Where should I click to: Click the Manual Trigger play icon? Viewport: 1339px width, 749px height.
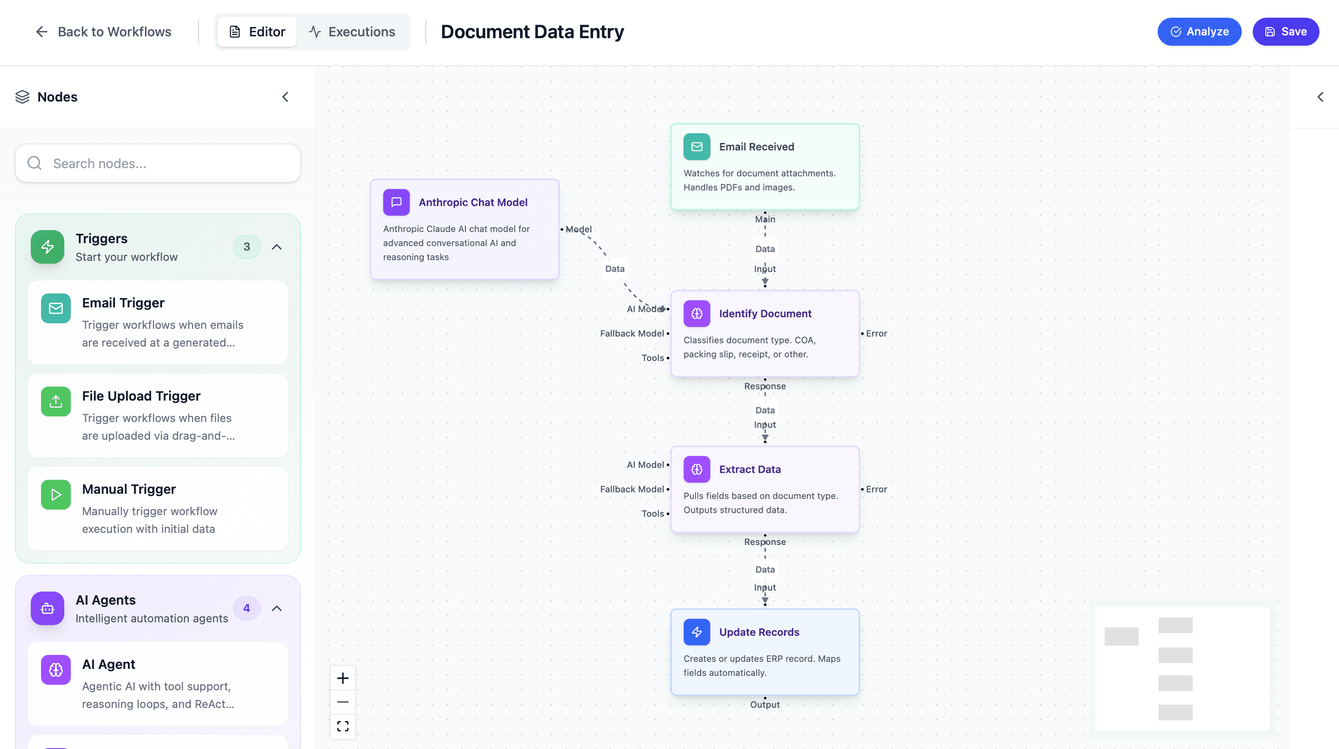coord(55,494)
